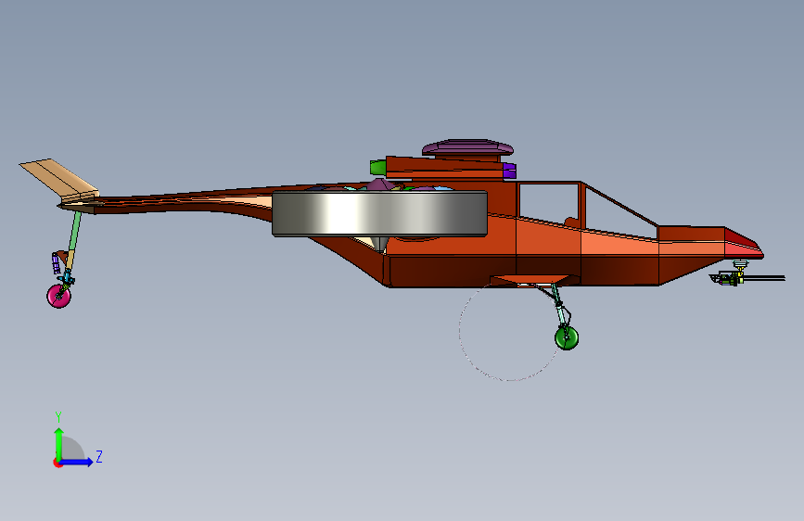Select the green front landing wheel

(567, 337)
